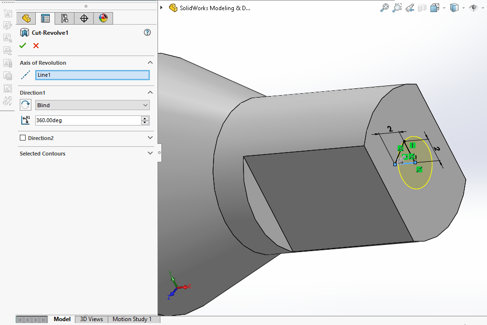The image size is (487, 325).
Task: Expand the Selected Contours section
Action: 150,154
